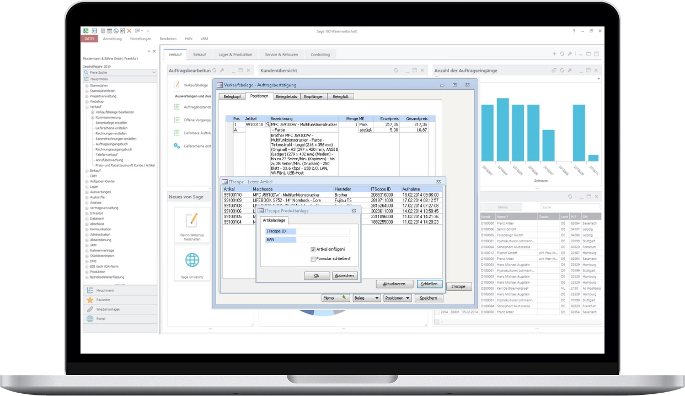Open the Anmeldung menu
The height and width of the screenshot is (396, 685).
point(113,39)
